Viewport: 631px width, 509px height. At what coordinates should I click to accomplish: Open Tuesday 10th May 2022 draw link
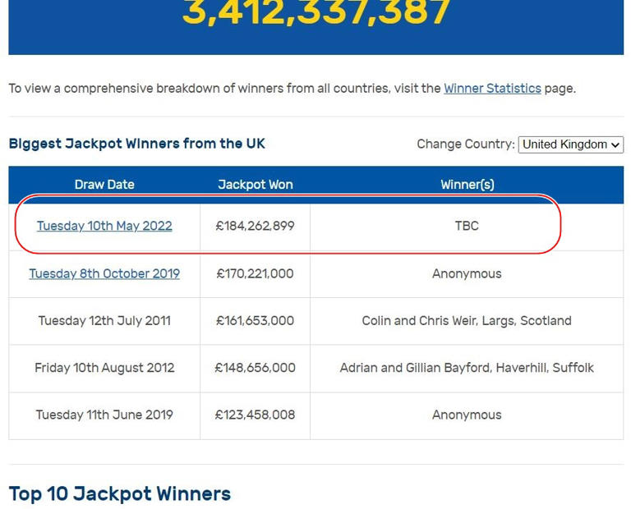pyautogui.click(x=104, y=226)
